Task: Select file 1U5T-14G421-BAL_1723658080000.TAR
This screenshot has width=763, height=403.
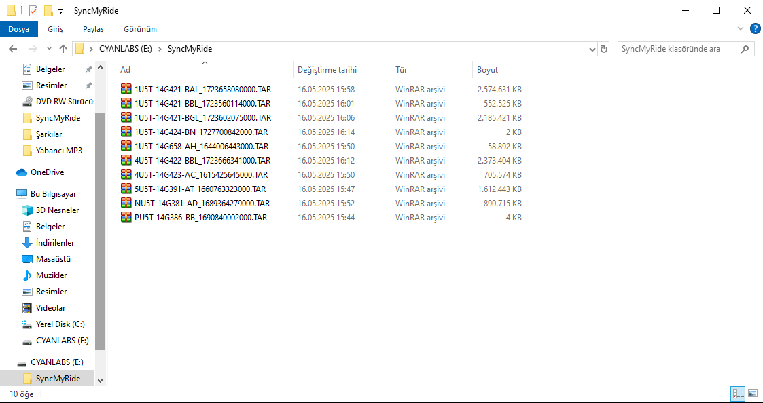Action: tap(203, 90)
